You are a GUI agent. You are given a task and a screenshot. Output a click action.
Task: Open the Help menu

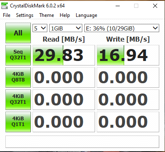(65, 15)
